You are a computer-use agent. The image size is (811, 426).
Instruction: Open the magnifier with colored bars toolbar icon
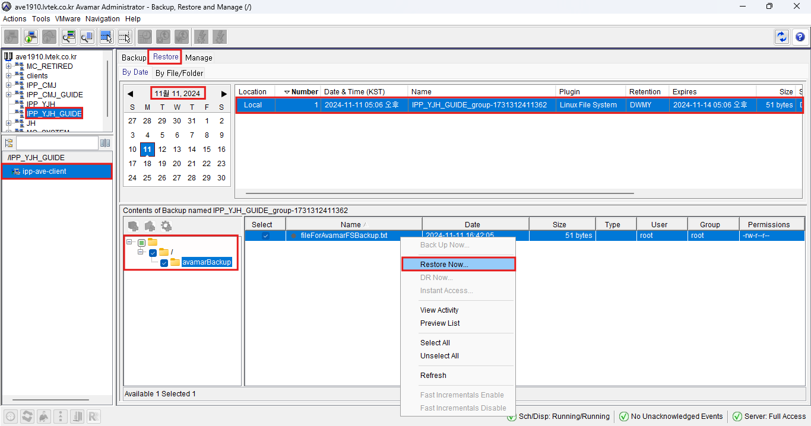[69, 37]
